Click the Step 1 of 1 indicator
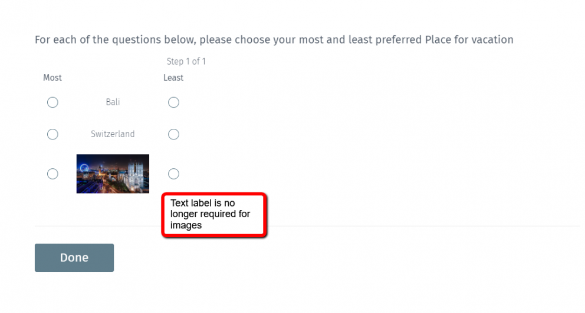Screen dimensions: 585x313 (186, 61)
